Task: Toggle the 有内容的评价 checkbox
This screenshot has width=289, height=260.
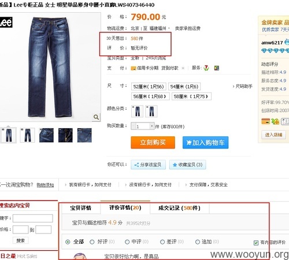Action: [x=256, y=243]
